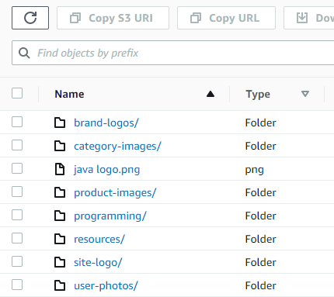
Task: Open the brand-logos/ folder link
Action: (106, 123)
